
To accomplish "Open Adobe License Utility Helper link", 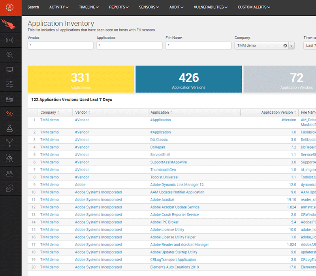I will (173, 237).
